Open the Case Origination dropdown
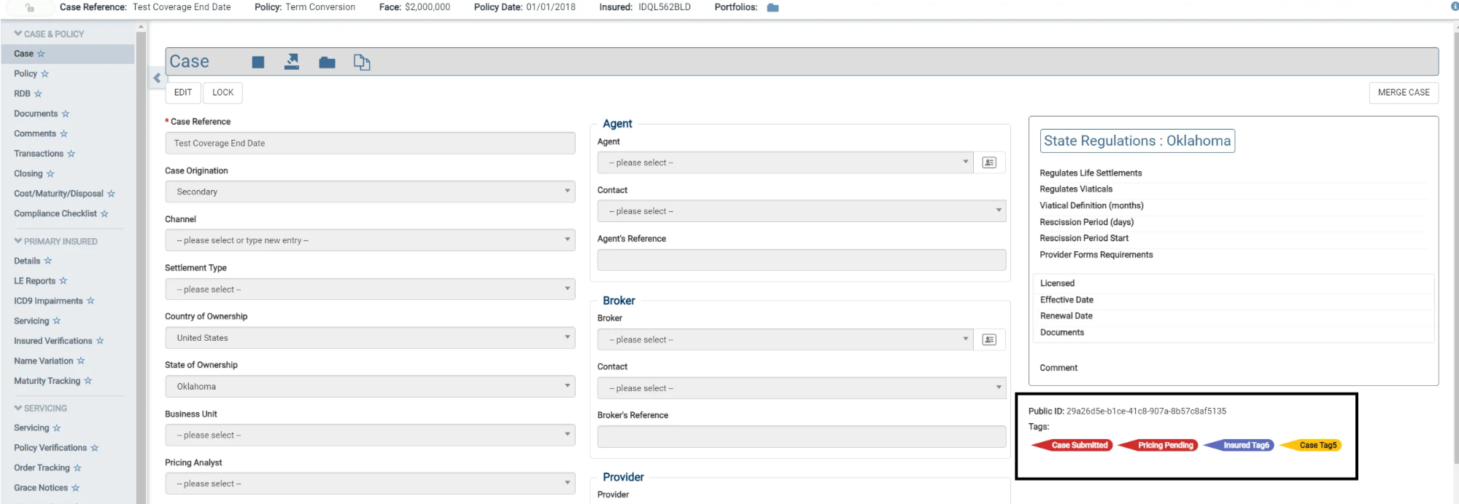The width and height of the screenshot is (1459, 504). [x=370, y=192]
